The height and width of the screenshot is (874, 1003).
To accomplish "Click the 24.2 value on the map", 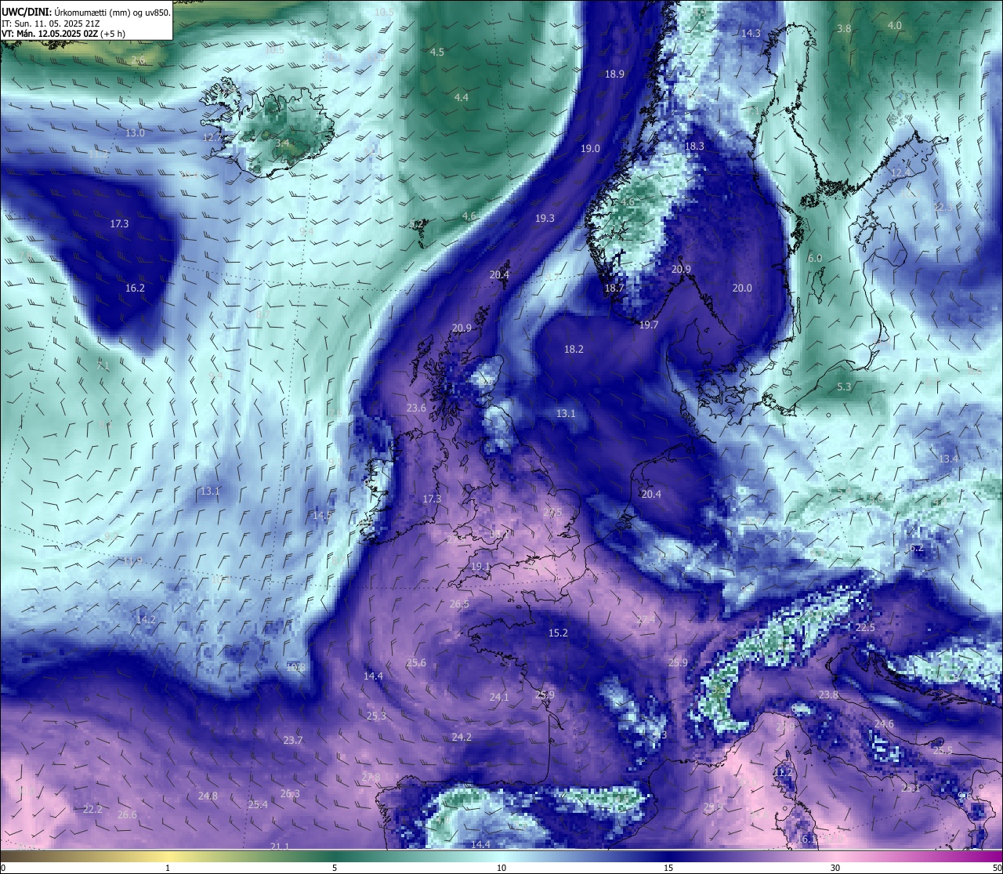I will coord(462,738).
